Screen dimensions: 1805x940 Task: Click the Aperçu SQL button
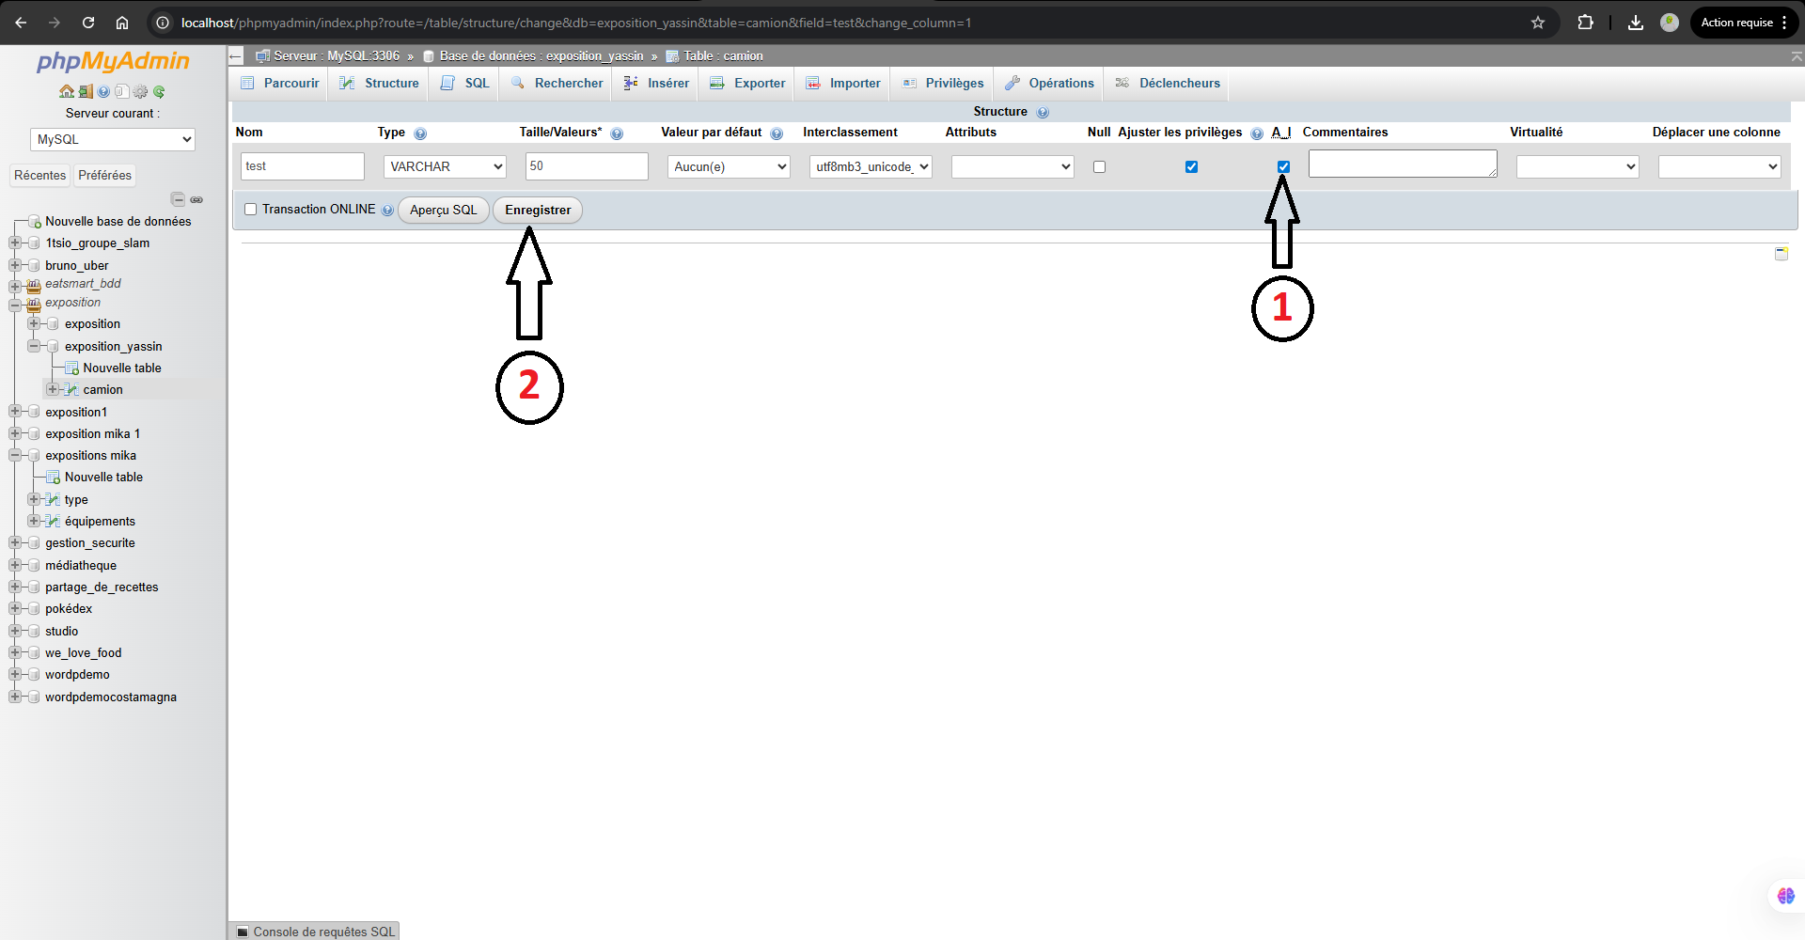(x=442, y=210)
